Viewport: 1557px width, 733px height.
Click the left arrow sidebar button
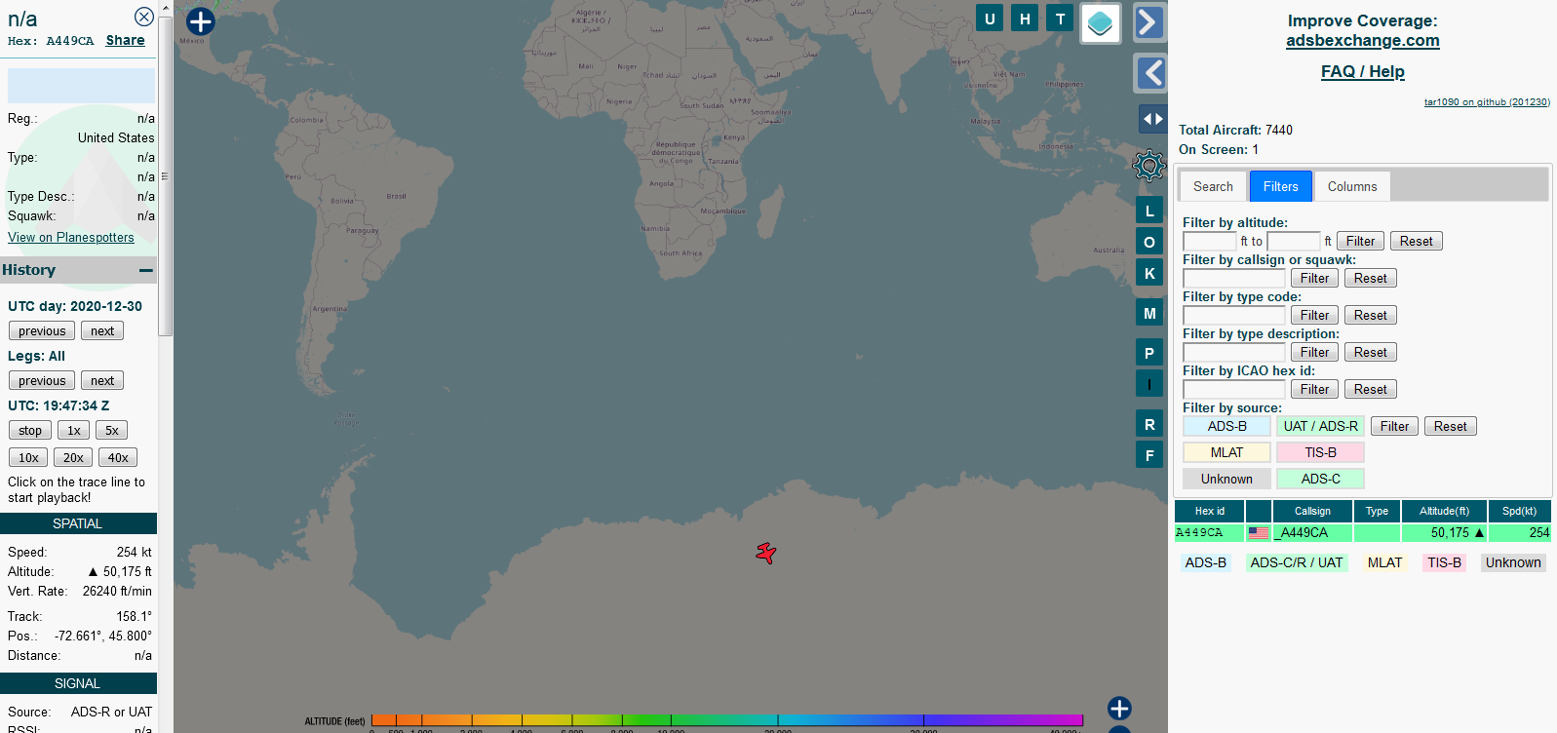pyautogui.click(x=1150, y=73)
